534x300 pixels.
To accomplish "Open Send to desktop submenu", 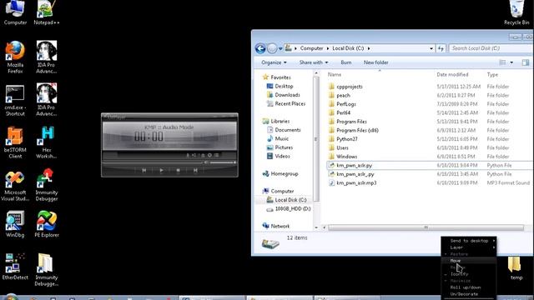I will click(x=469, y=241).
